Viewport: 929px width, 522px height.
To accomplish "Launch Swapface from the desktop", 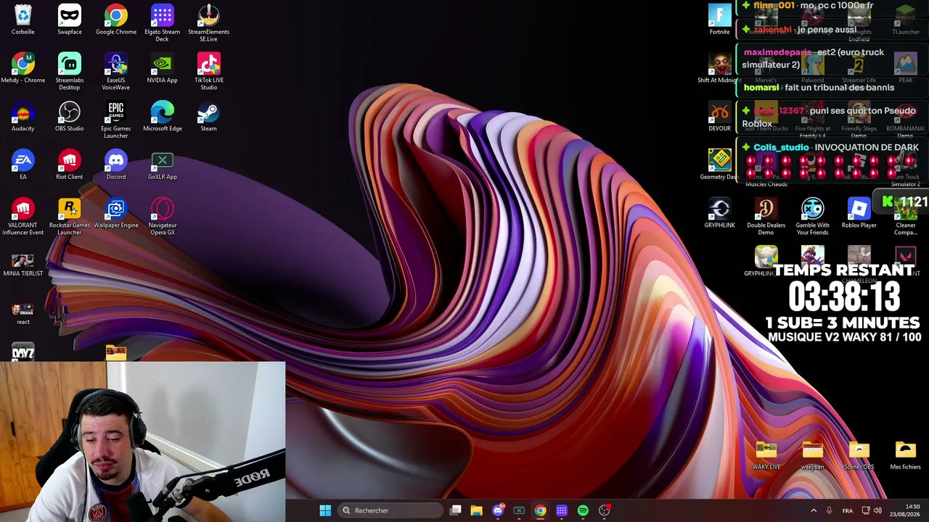I will click(x=70, y=20).
